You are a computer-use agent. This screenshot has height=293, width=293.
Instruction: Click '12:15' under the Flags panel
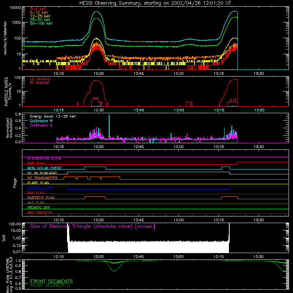tap(59, 220)
